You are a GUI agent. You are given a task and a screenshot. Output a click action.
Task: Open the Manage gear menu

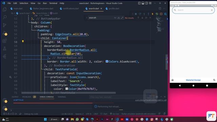pos(4,108)
